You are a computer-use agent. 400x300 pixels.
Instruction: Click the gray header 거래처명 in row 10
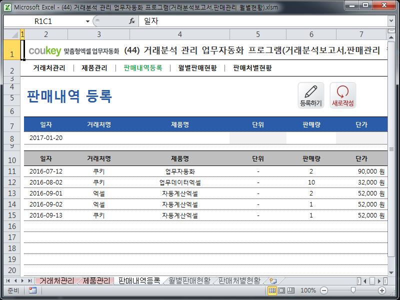click(99, 158)
